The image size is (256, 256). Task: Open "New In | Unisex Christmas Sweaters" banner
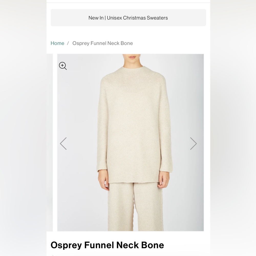click(x=128, y=18)
